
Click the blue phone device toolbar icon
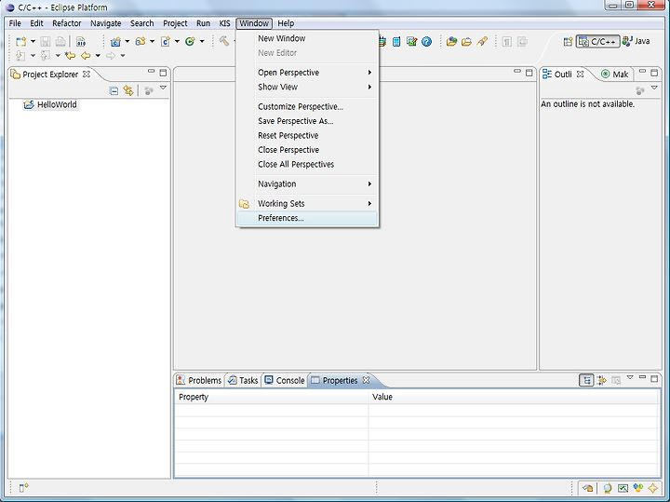(x=396, y=42)
